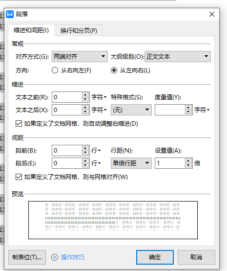The width and height of the screenshot is (227, 271).
Task: Open 字符 unit dropdown beside 文本之前
Action: pos(99,97)
